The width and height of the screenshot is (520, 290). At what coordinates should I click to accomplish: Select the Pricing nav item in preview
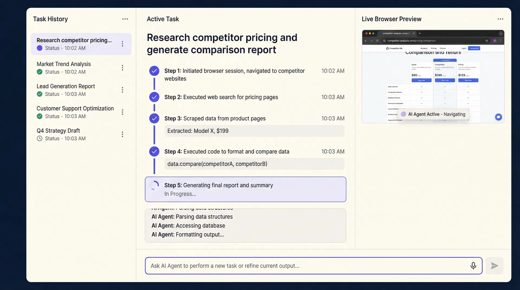434,48
